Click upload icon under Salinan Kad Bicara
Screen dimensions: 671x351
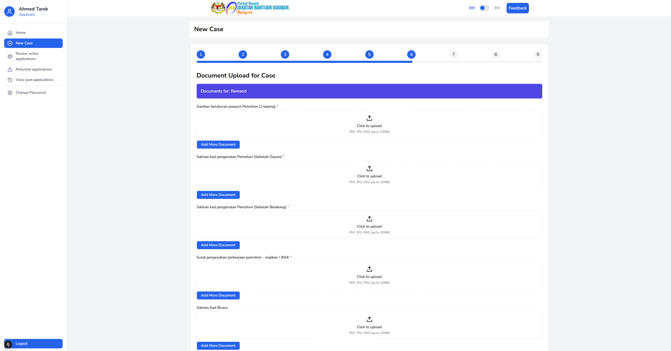tap(369, 319)
